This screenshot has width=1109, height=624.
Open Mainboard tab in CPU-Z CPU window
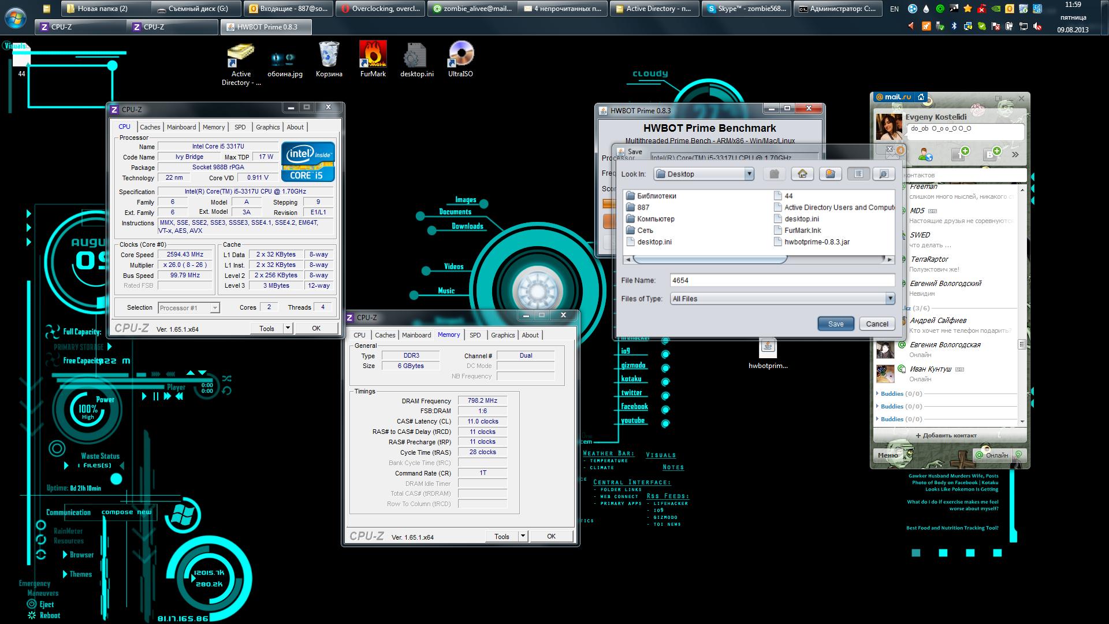pyautogui.click(x=181, y=127)
